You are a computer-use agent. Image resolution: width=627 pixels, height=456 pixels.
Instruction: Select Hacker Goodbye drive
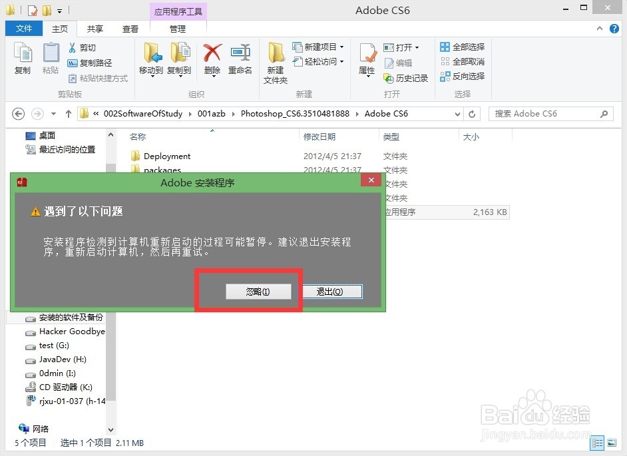click(65, 332)
